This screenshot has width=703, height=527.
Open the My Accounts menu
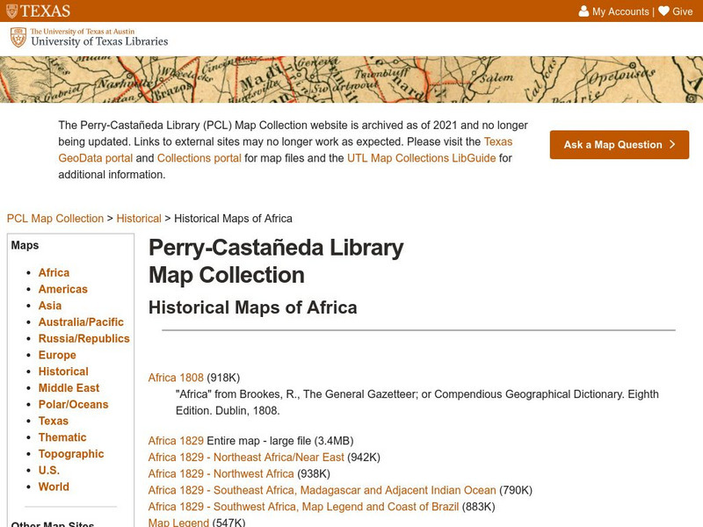point(621,11)
